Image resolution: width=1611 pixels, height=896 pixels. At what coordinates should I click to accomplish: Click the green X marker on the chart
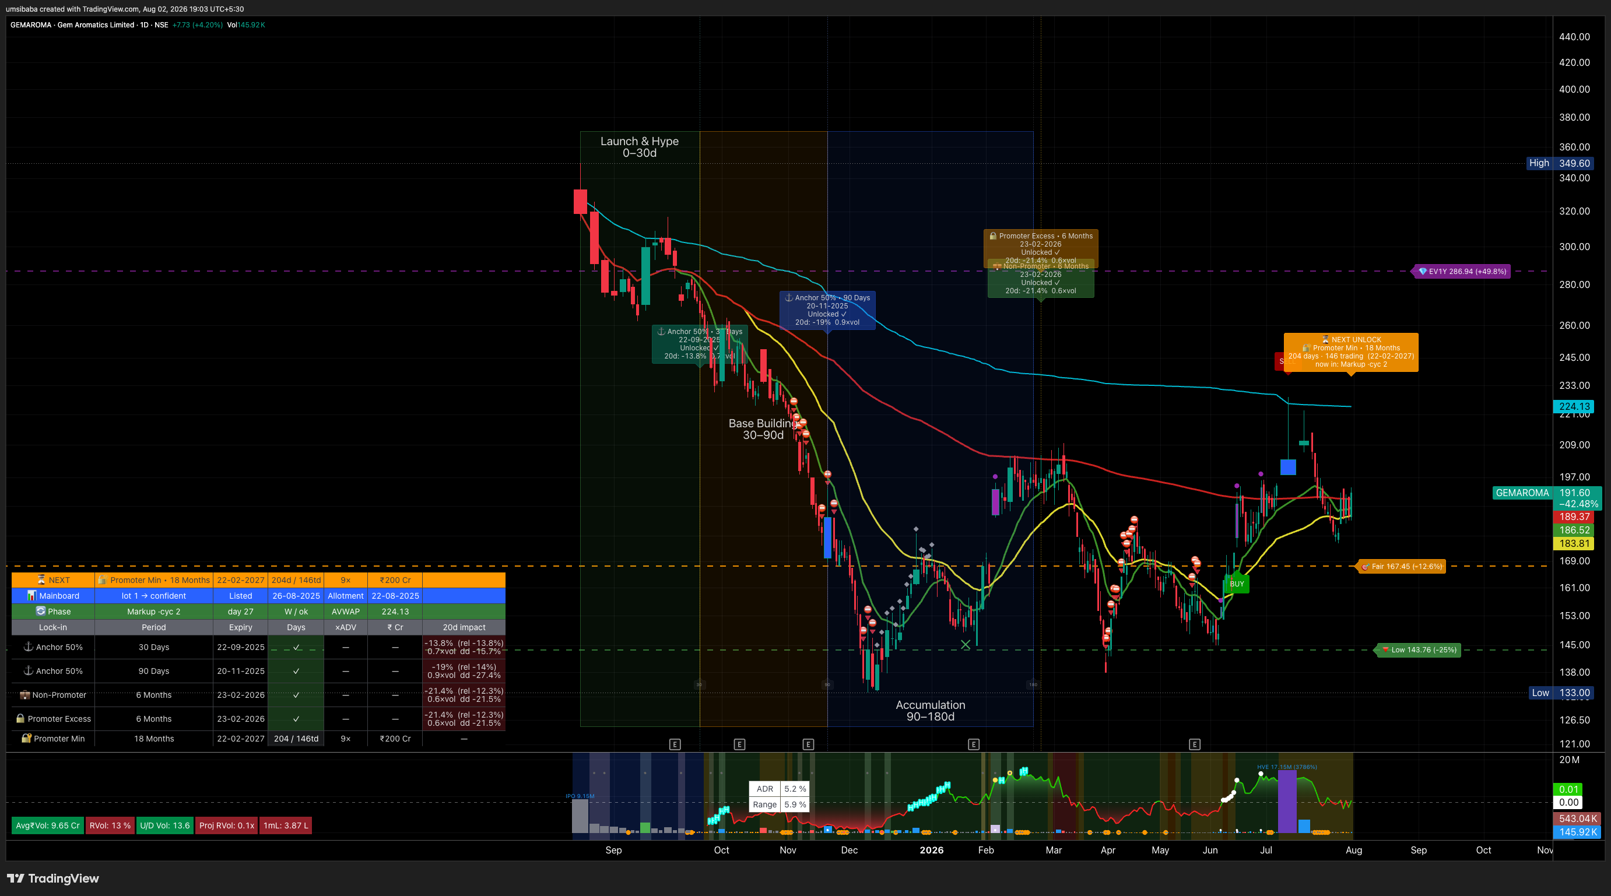pos(966,644)
